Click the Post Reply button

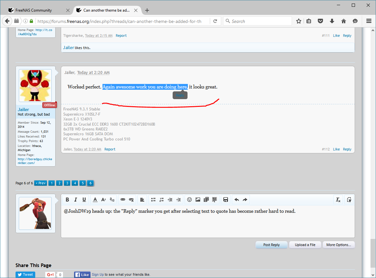(x=272, y=245)
